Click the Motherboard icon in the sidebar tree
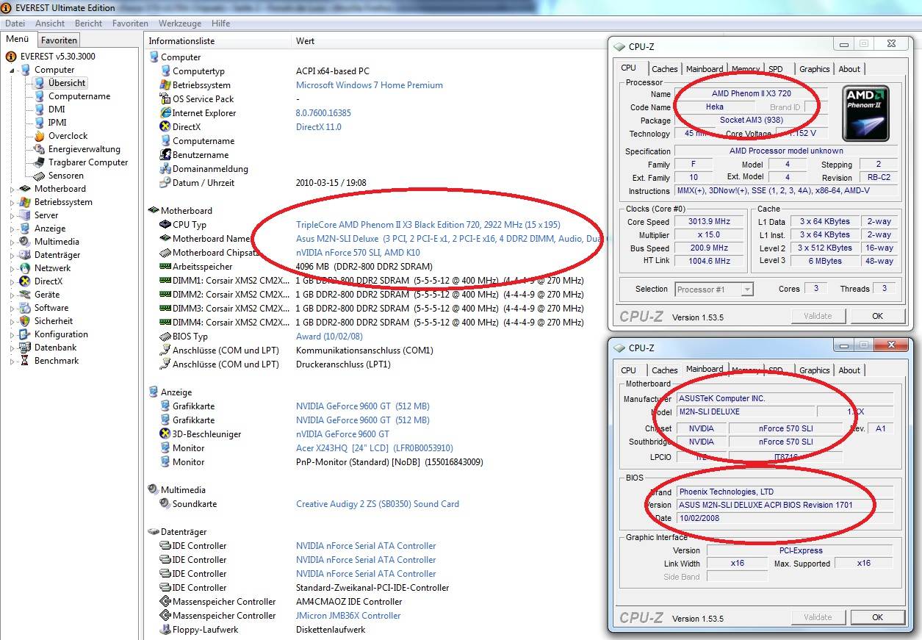 pos(25,189)
